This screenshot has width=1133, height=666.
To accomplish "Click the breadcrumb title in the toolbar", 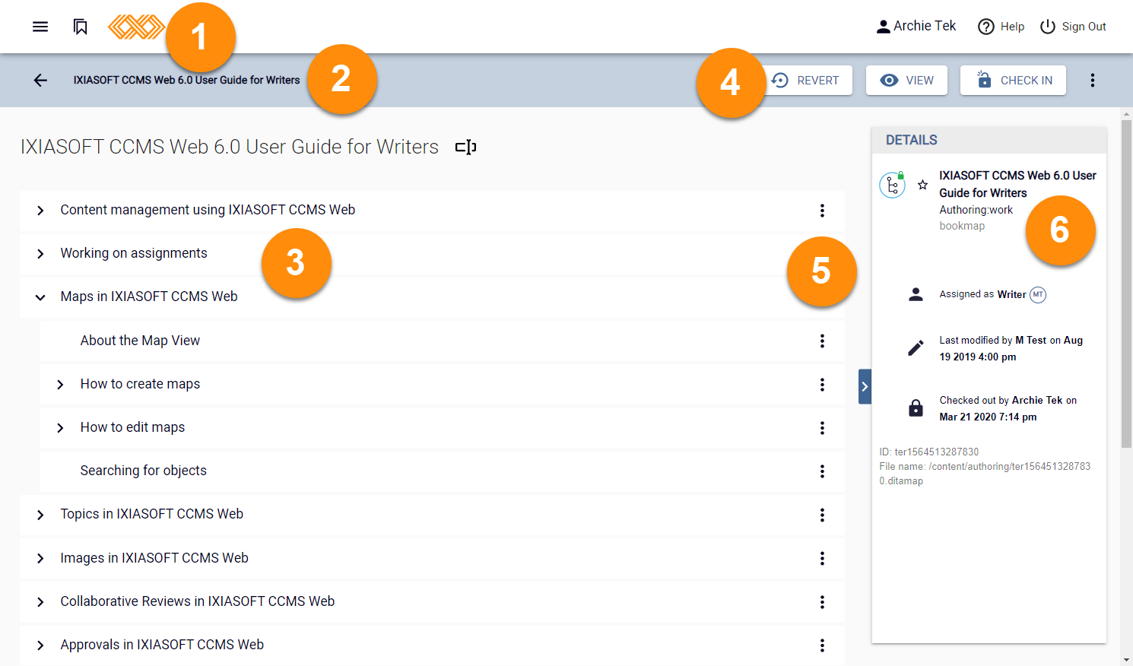I will (x=186, y=80).
